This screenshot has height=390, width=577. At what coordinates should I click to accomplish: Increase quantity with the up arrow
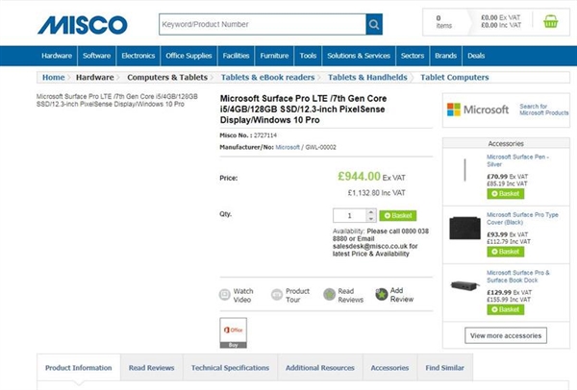[370, 212]
